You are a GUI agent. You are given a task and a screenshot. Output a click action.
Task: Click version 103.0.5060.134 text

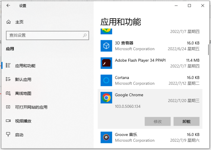(x=128, y=107)
